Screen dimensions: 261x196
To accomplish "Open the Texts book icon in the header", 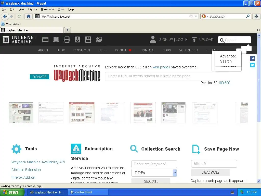I will pos(56,40).
